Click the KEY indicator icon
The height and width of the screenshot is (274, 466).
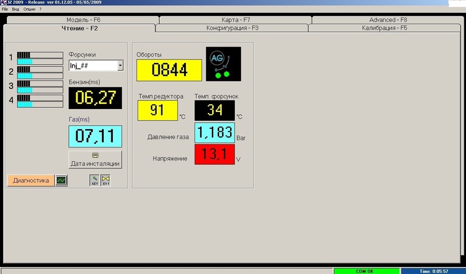click(x=94, y=181)
